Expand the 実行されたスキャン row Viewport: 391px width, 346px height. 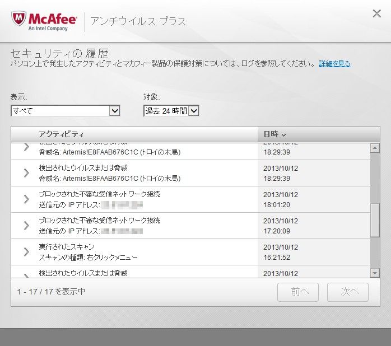point(26,252)
